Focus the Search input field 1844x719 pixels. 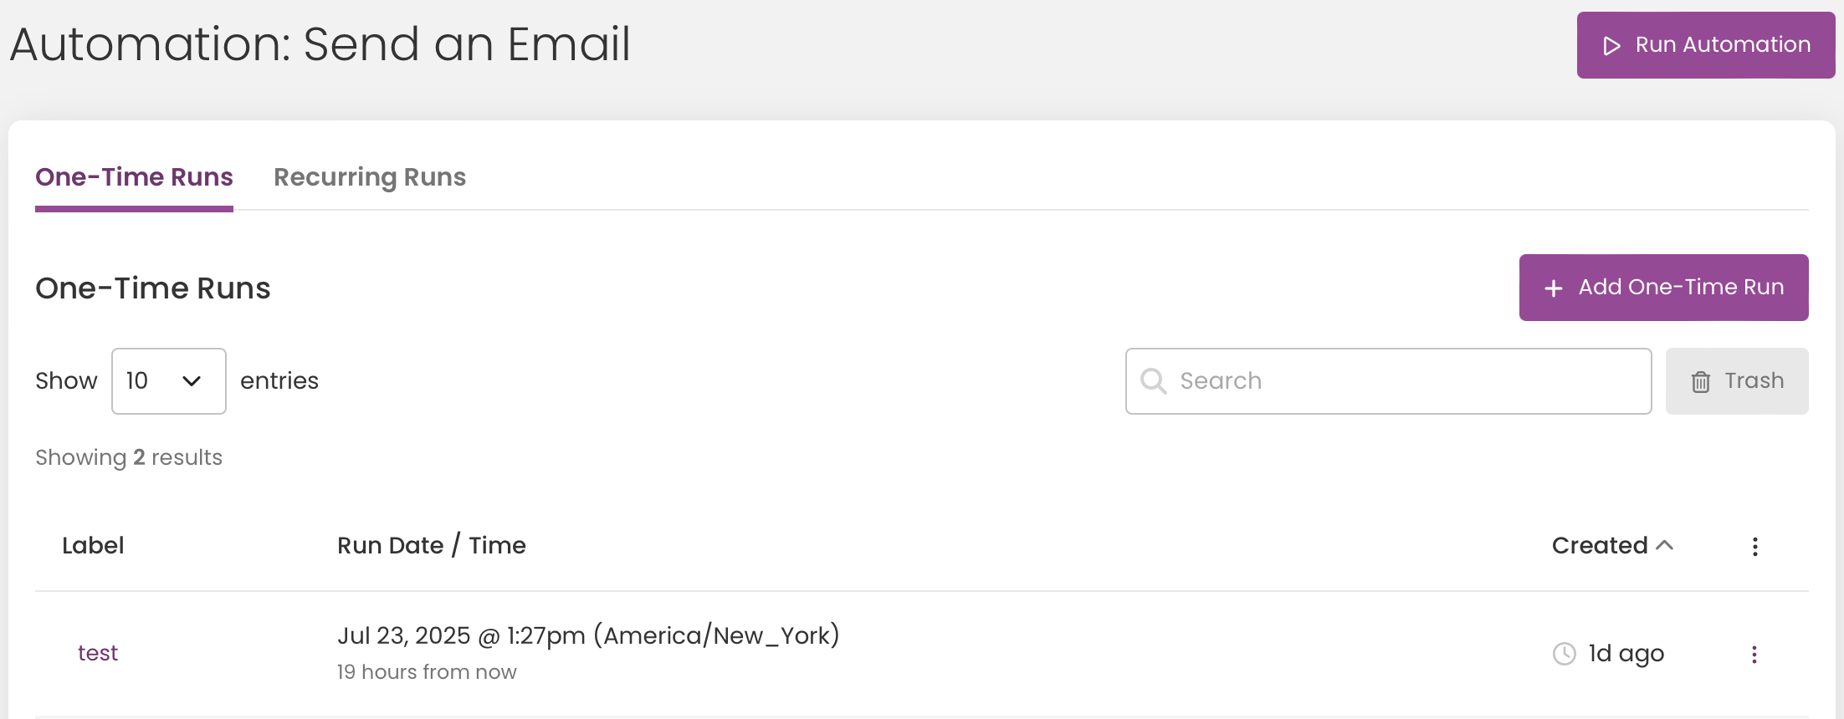[x=1389, y=381]
